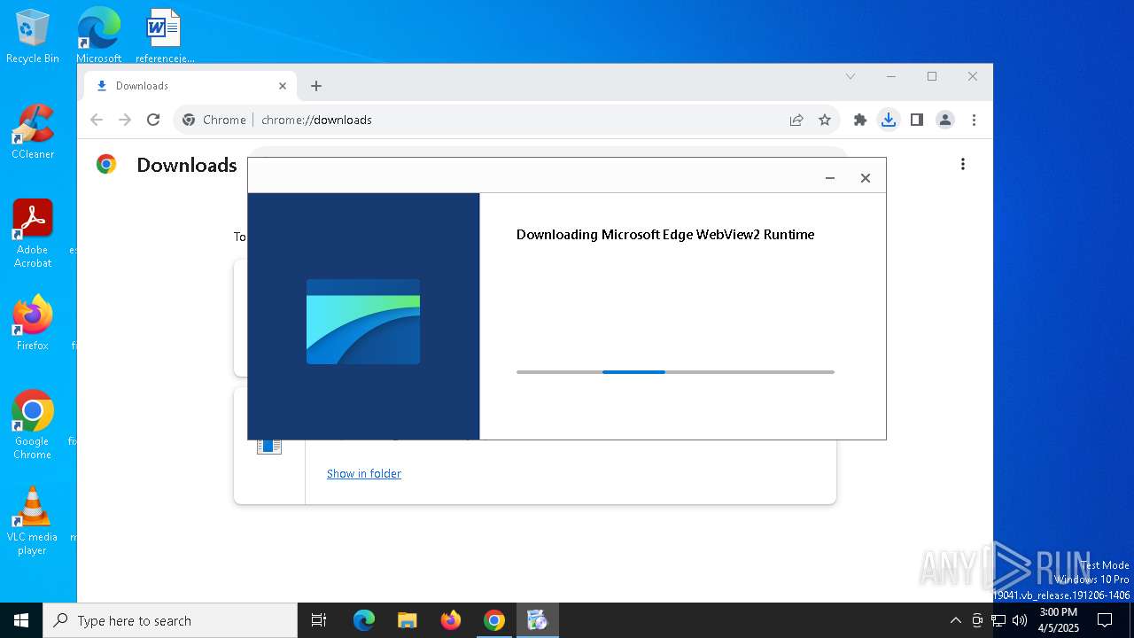The image size is (1134, 638).
Task: Click the Downloads page heading
Action: (187, 165)
